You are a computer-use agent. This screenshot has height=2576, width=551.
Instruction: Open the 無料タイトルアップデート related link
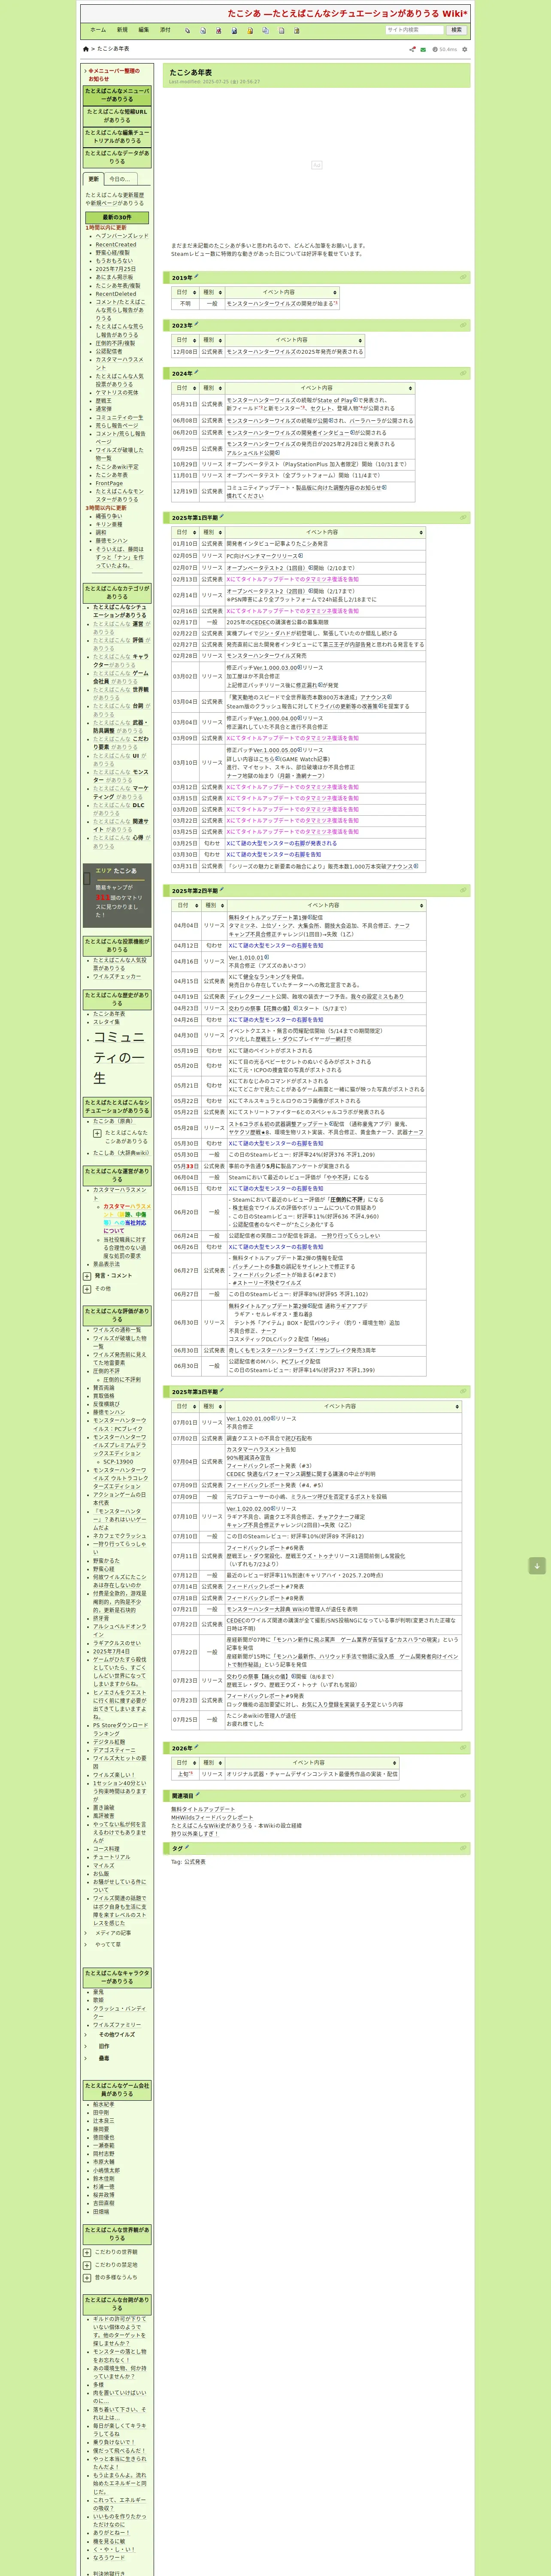coord(203,1809)
